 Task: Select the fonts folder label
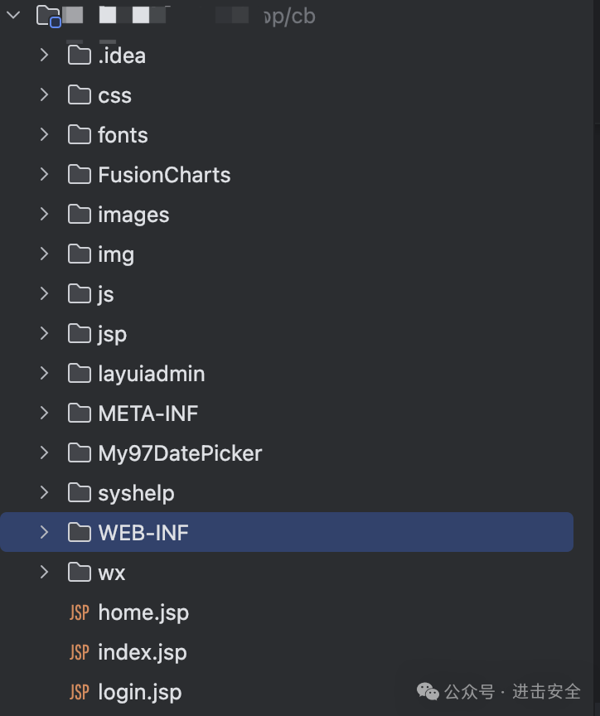pos(123,135)
